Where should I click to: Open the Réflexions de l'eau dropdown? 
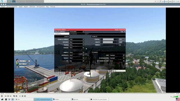(x=117, y=61)
